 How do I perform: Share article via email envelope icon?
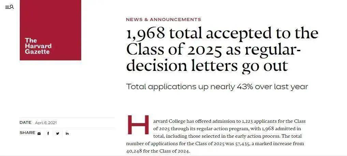coord(39,133)
